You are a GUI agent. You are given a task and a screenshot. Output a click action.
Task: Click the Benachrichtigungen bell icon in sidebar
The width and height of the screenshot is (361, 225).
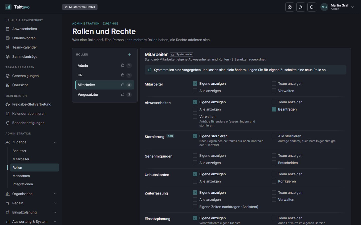coord(8,123)
